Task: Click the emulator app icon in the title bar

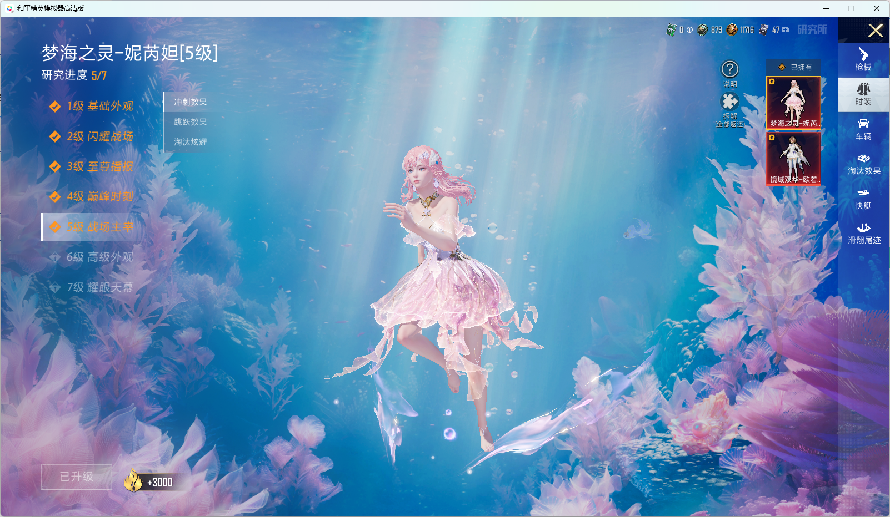Action: tap(9, 8)
